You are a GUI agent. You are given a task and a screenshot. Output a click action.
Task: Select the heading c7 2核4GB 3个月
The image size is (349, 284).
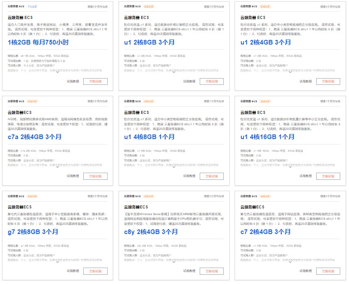click(266, 232)
